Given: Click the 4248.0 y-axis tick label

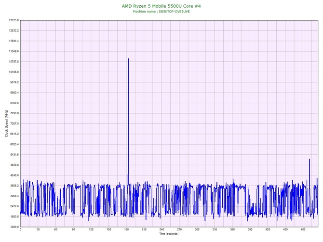Looking at the screenshot, I should coord(14,175).
